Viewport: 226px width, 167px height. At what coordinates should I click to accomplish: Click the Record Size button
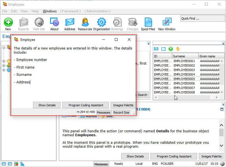coord(121,112)
